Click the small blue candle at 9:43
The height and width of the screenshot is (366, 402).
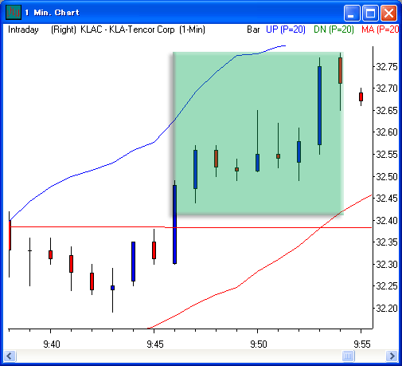(112, 288)
